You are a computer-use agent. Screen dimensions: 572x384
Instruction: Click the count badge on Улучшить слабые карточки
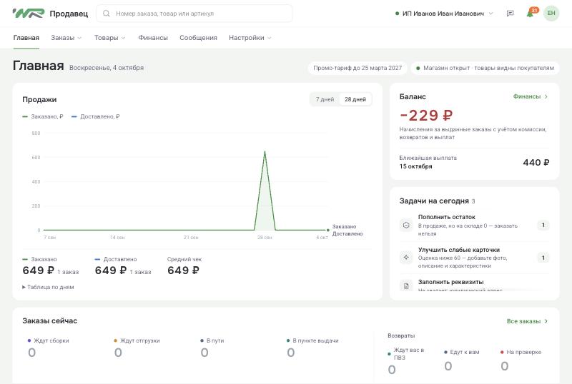pos(543,258)
